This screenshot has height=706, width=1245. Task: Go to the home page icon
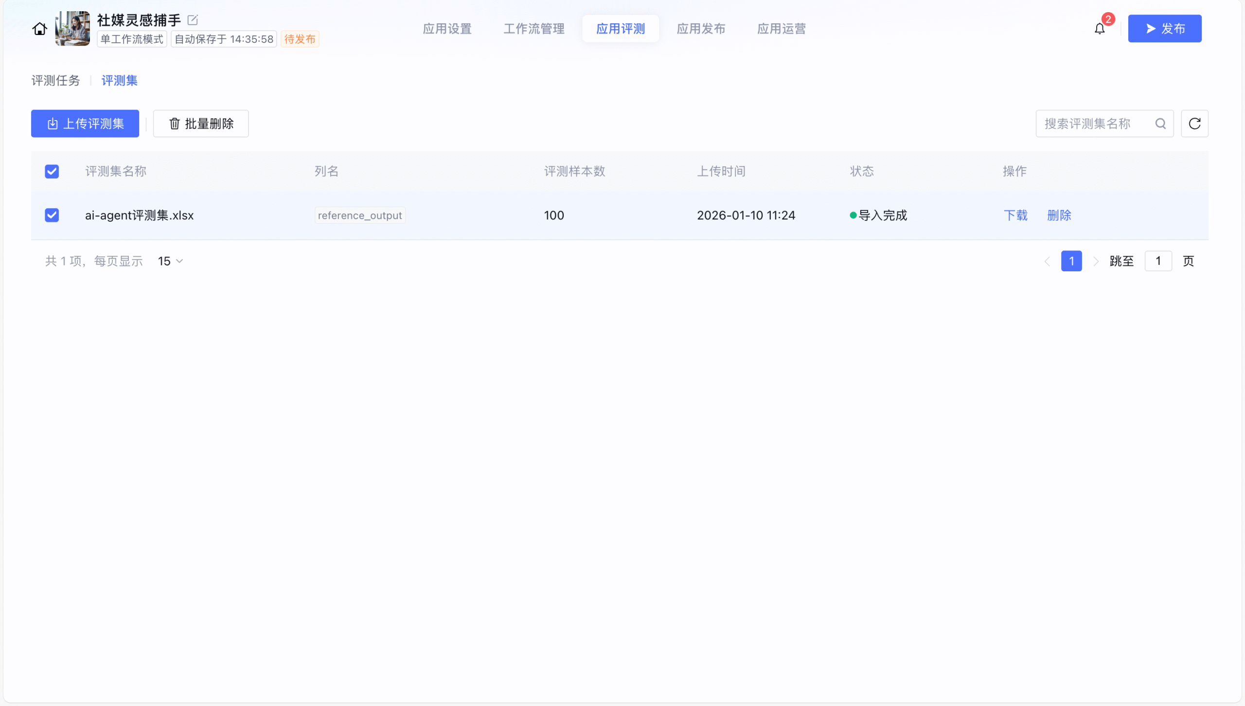[x=40, y=29]
